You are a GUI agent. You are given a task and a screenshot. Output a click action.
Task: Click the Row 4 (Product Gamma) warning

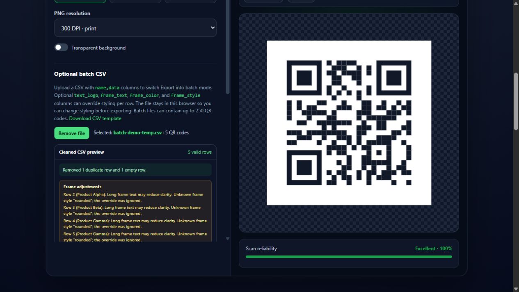[x=135, y=224]
